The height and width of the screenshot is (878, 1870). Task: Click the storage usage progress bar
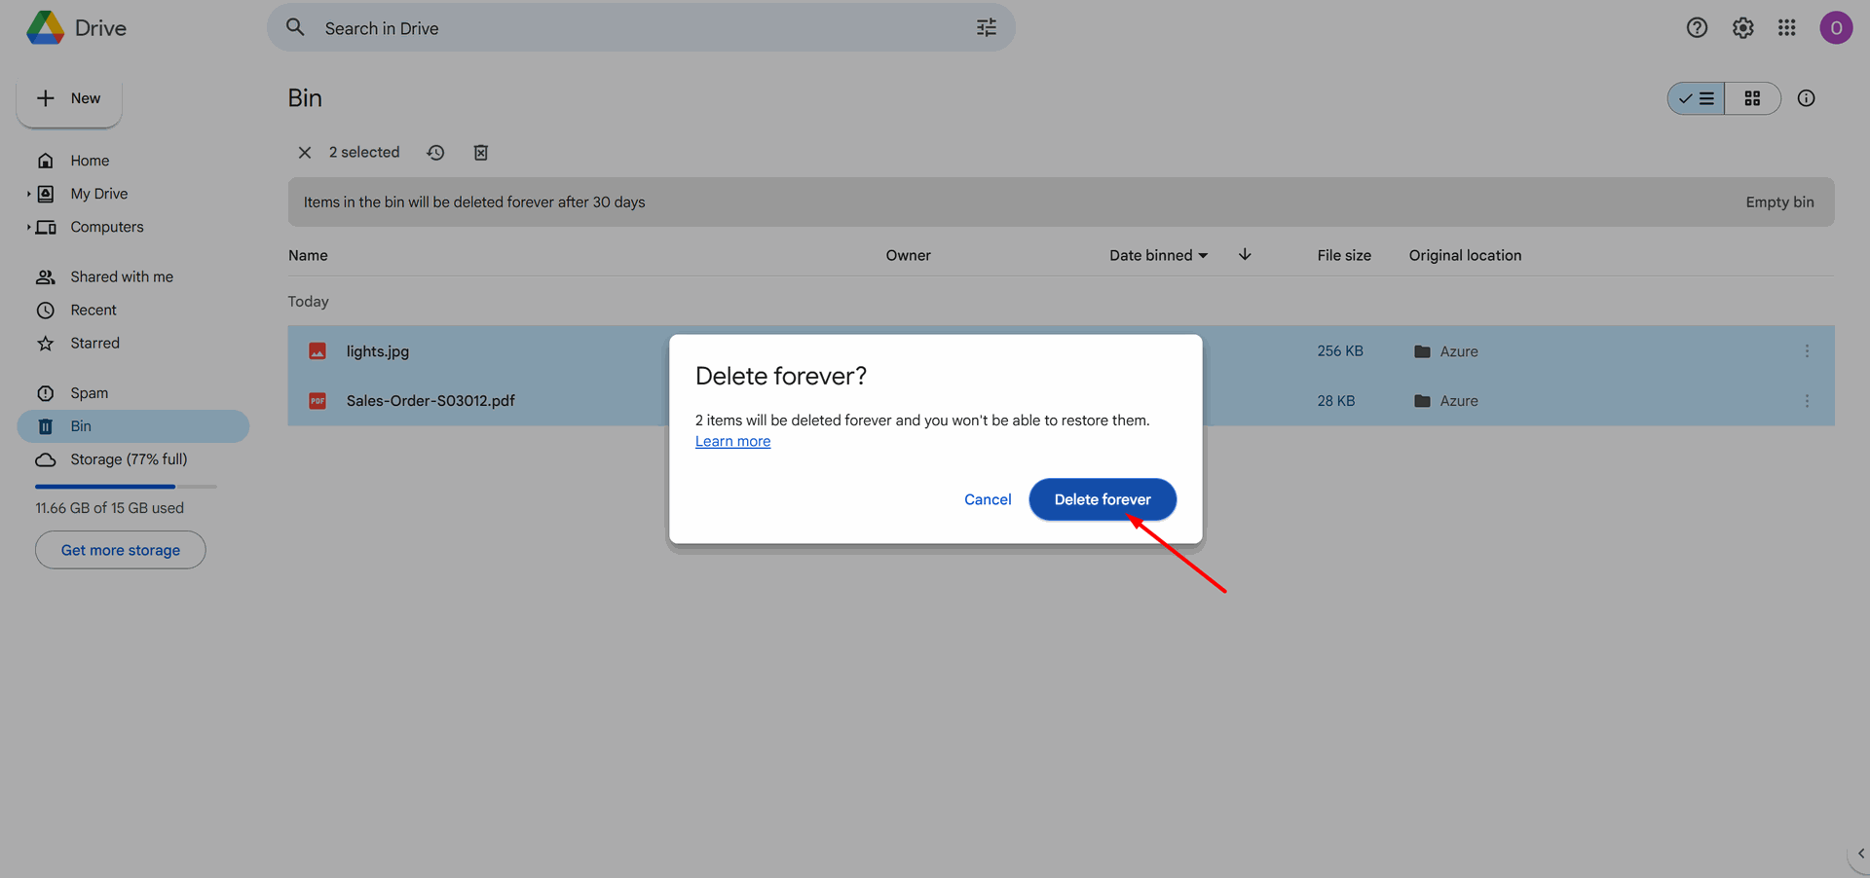126,486
